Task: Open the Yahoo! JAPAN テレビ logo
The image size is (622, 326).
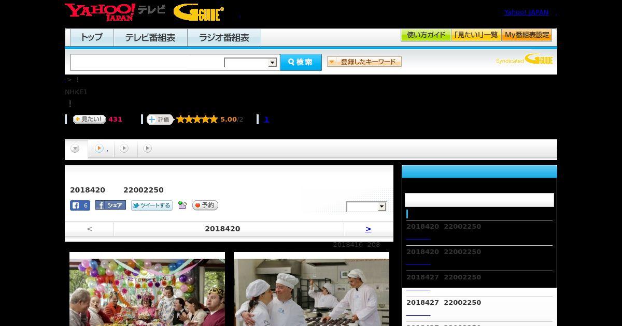Action: pyautogui.click(x=115, y=12)
